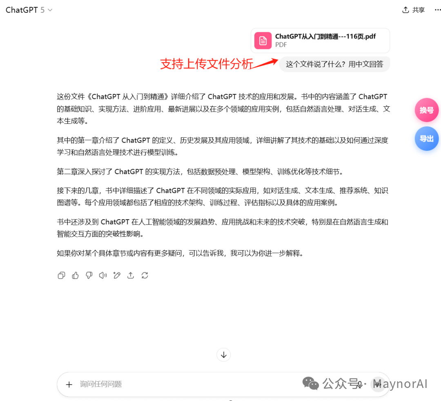Copy the assistant's response
Image resolution: width=441 pixels, height=401 pixels.
[x=61, y=275]
